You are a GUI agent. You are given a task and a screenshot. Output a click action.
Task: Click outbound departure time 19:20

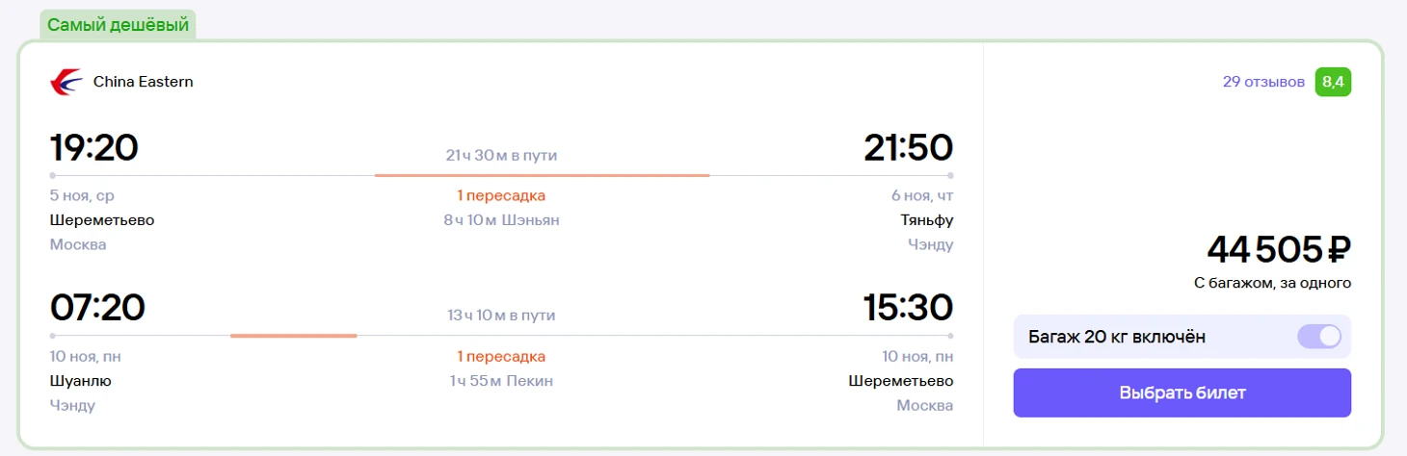pyautogui.click(x=94, y=147)
